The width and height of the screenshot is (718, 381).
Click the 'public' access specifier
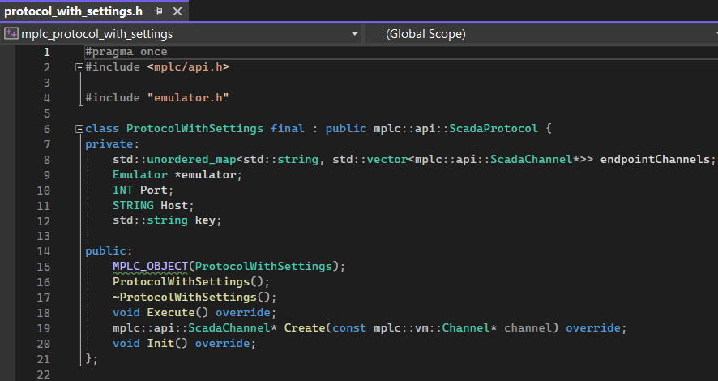tap(106, 251)
